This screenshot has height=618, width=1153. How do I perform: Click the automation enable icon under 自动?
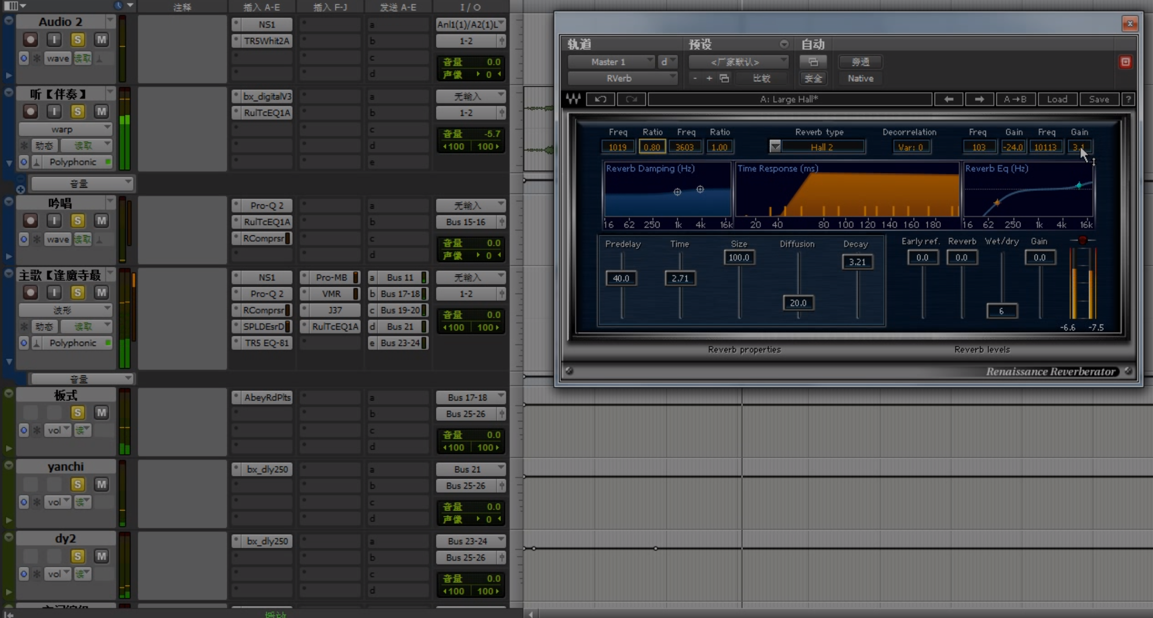812,62
